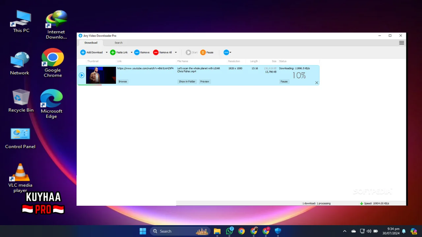Click the blue Remove minus icon
The image size is (422, 237).
[137, 52]
